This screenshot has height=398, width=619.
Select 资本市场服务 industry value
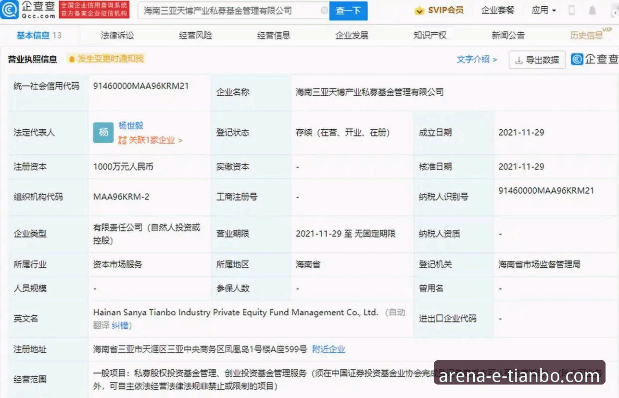point(118,264)
